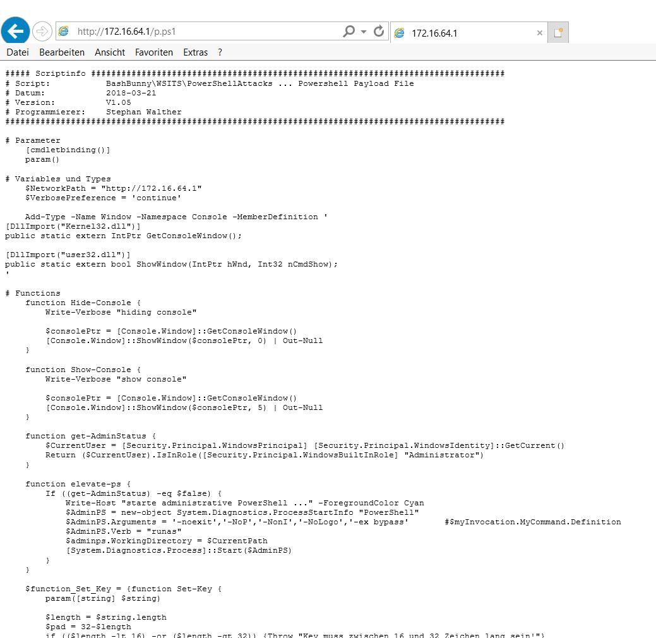Close the 172.16.64.1 tab
This screenshot has width=656, height=638.
click(540, 33)
